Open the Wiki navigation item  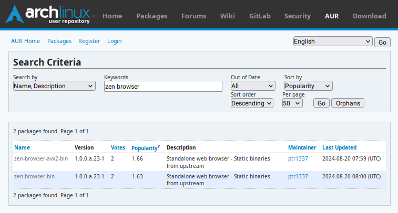click(228, 16)
